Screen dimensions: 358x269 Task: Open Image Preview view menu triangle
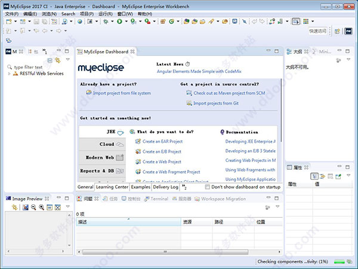68,206
